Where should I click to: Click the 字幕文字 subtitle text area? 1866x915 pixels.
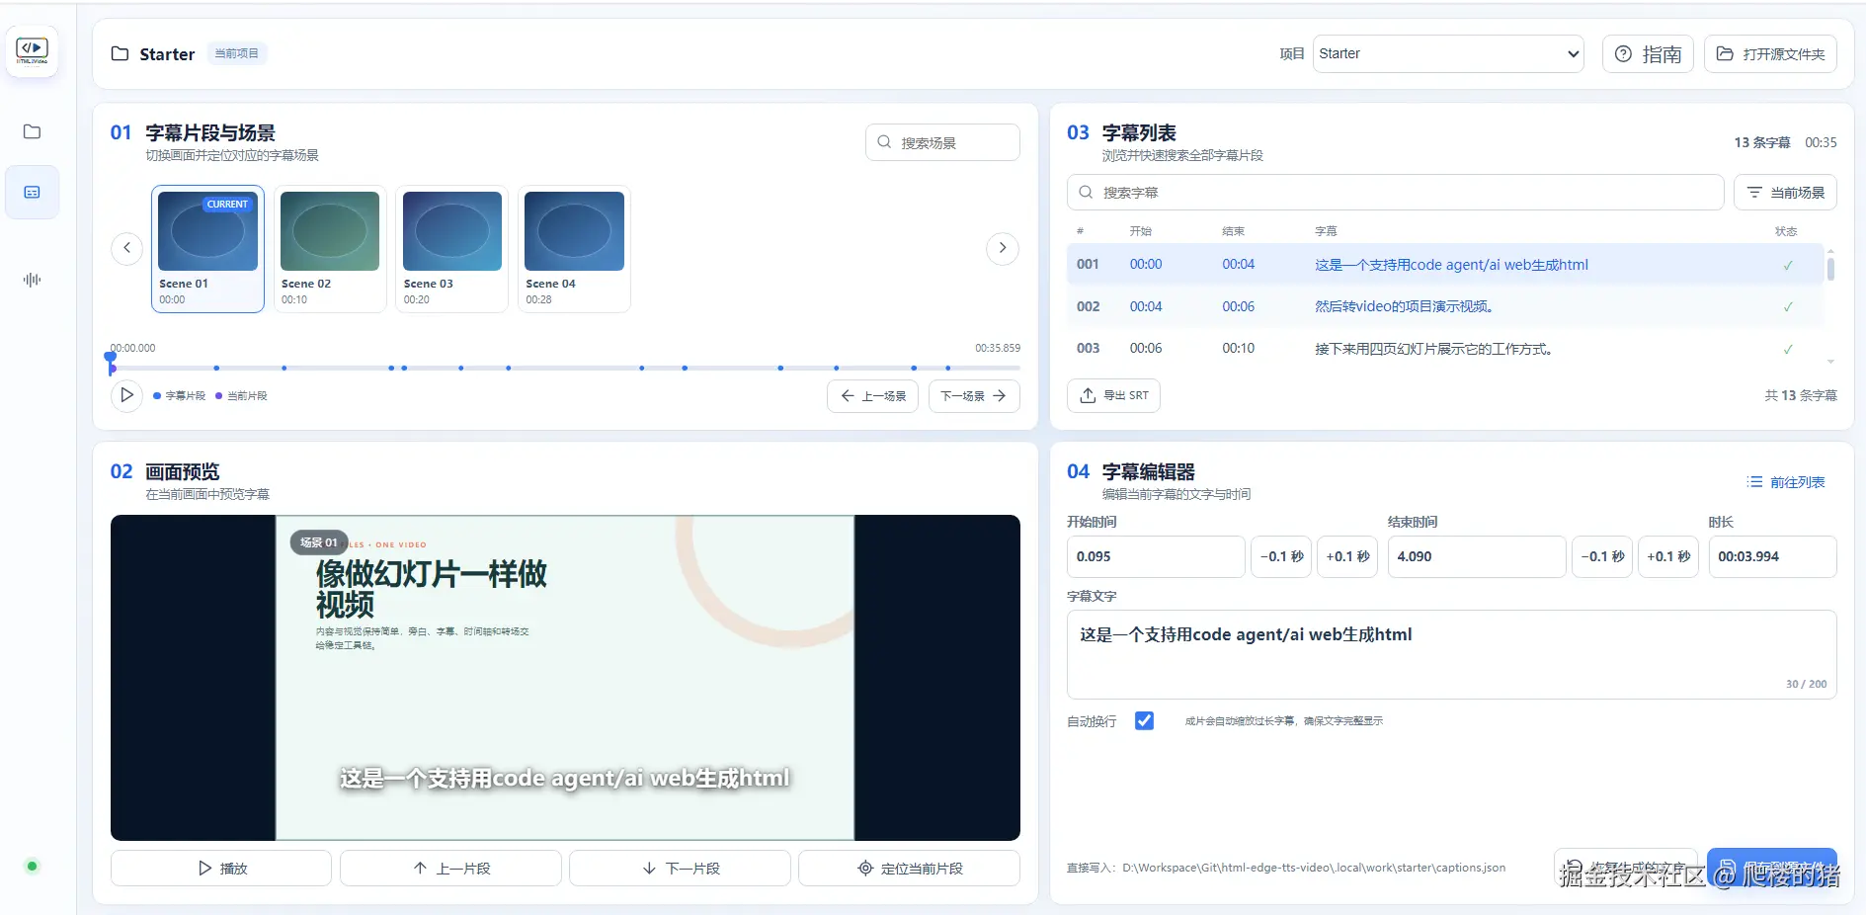(x=1451, y=655)
